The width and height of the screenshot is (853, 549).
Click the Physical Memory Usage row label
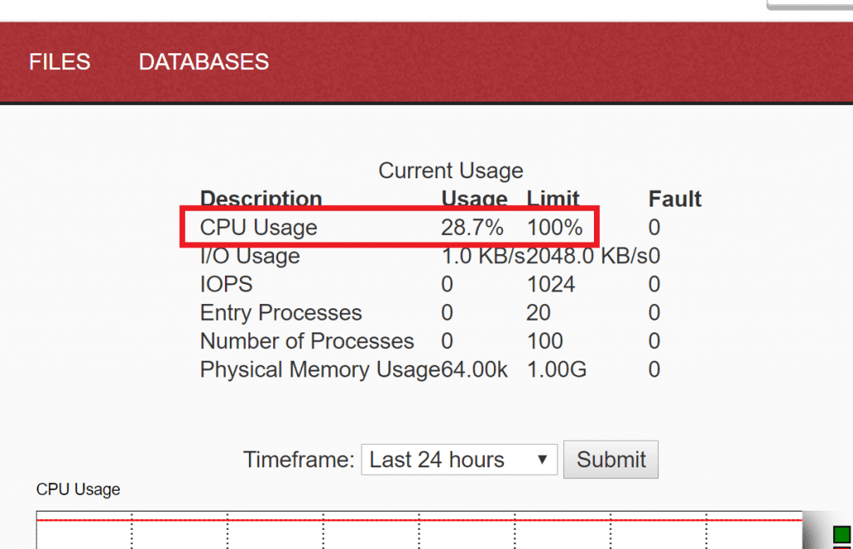(307, 369)
